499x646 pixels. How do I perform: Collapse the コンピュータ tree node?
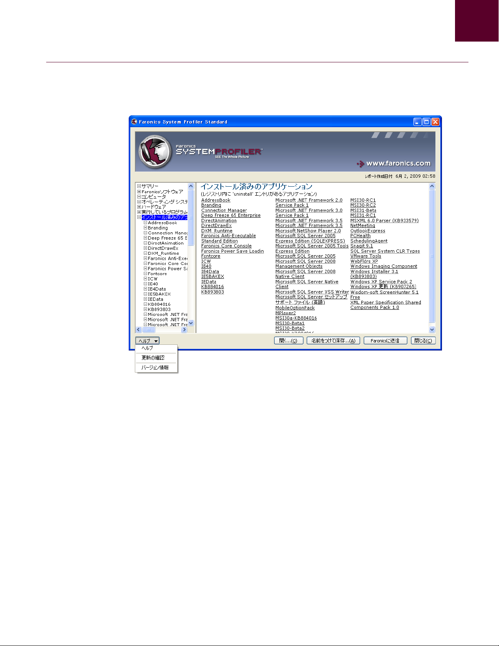coord(139,196)
